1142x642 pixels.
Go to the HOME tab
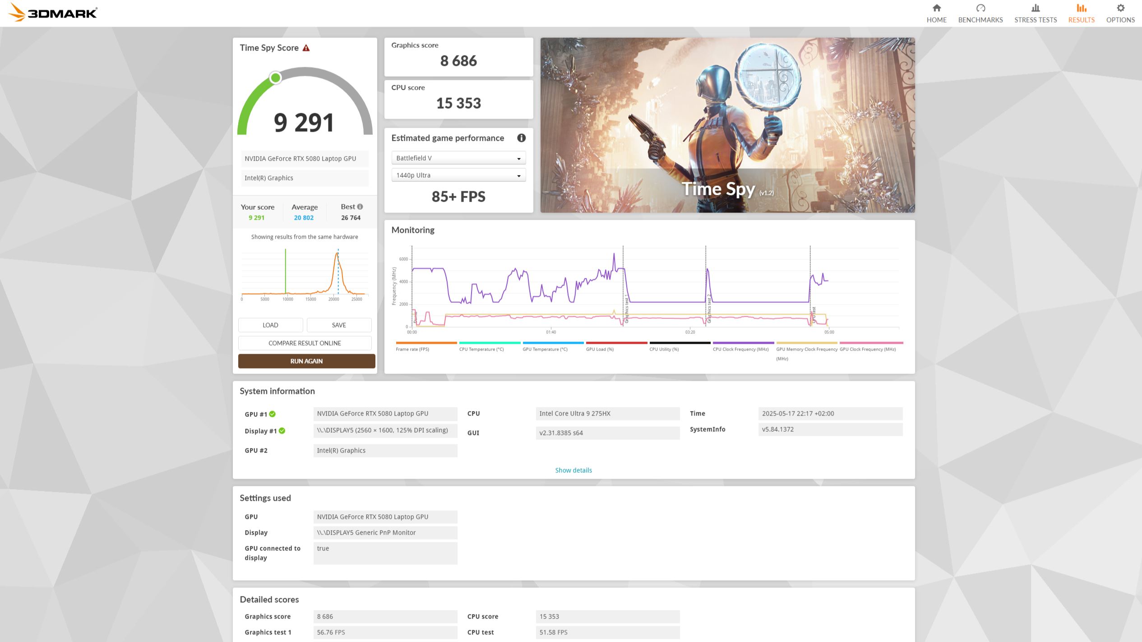click(936, 20)
